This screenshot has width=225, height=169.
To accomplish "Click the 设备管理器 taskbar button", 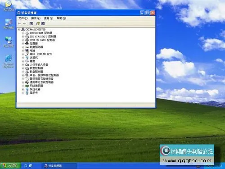I will coord(59,166).
